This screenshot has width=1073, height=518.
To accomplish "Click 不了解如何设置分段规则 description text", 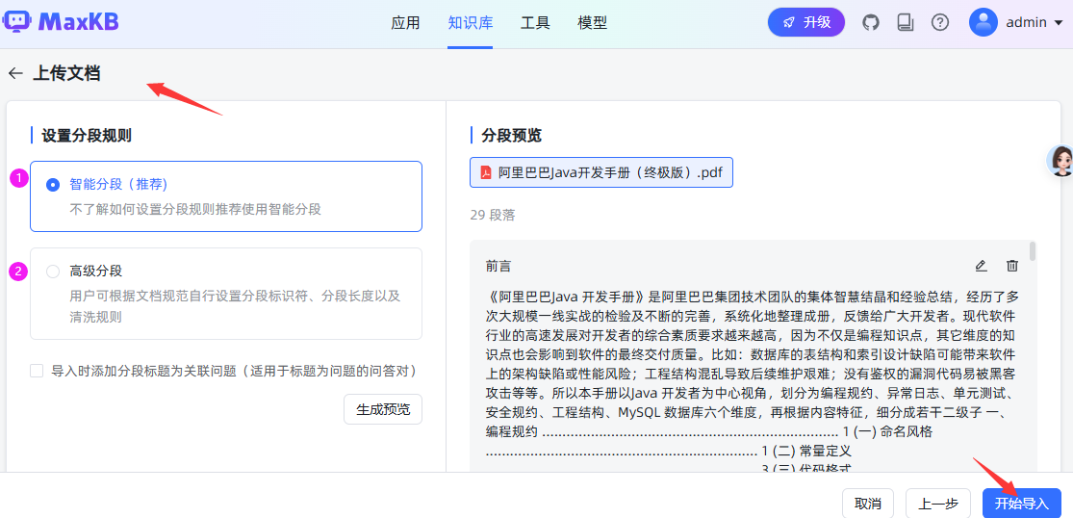I will pyautogui.click(x=195, y=209).
